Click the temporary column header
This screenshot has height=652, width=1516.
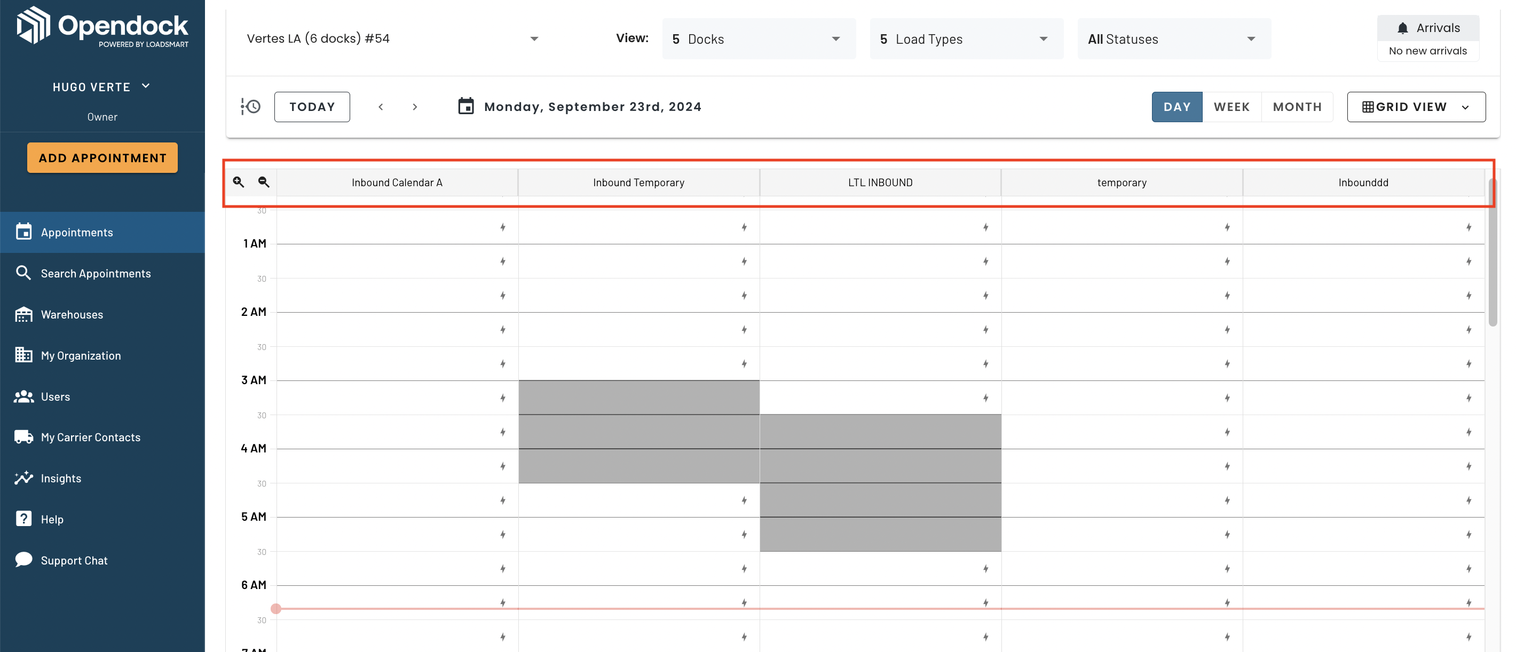pyautogui.click(x=1122, y=182)
